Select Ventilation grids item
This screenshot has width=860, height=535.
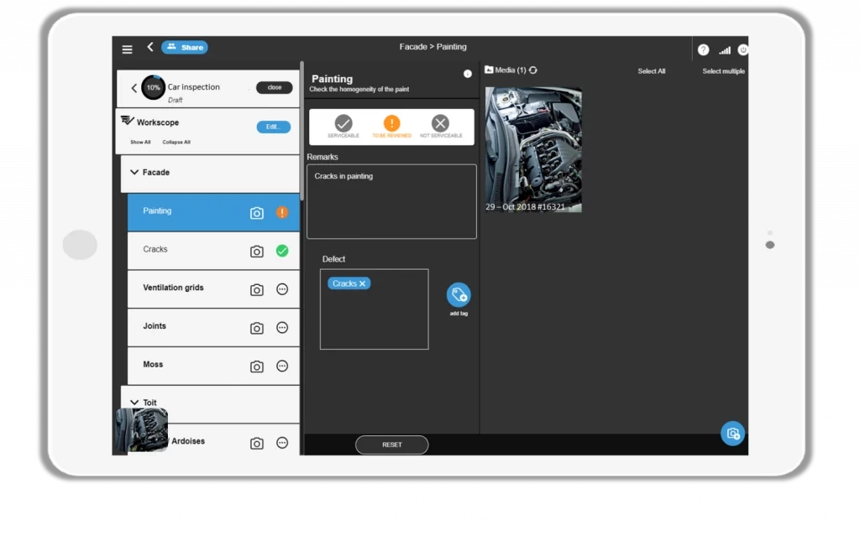tap(213, 288)
